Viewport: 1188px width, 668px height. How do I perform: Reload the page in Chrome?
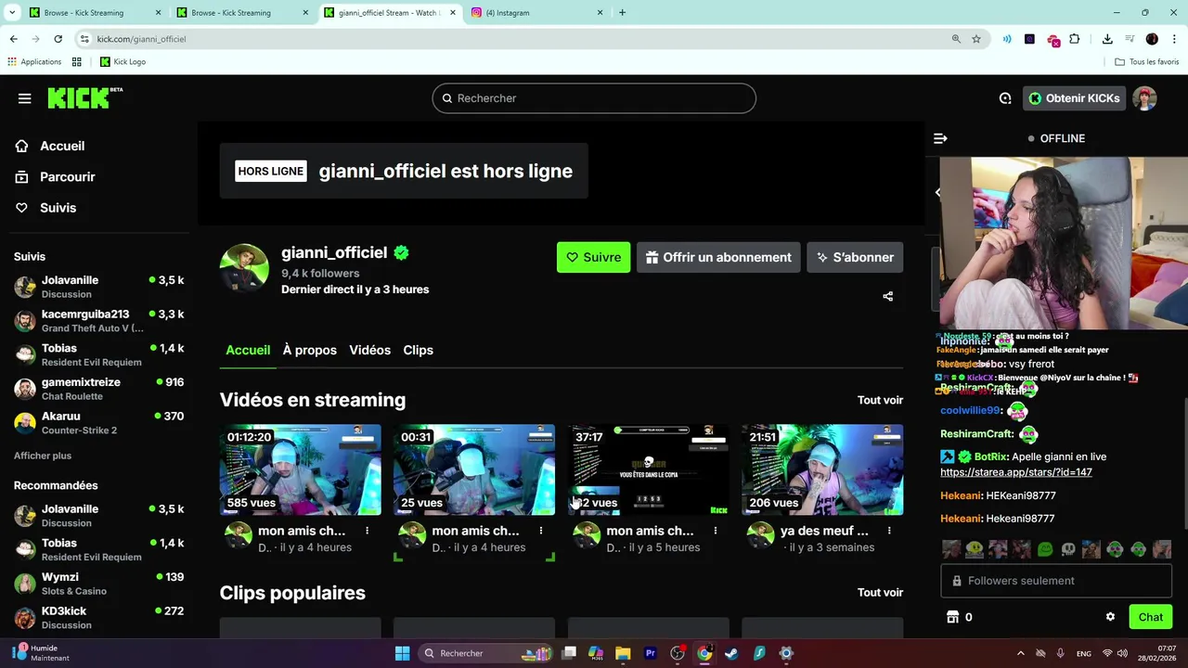58,39
